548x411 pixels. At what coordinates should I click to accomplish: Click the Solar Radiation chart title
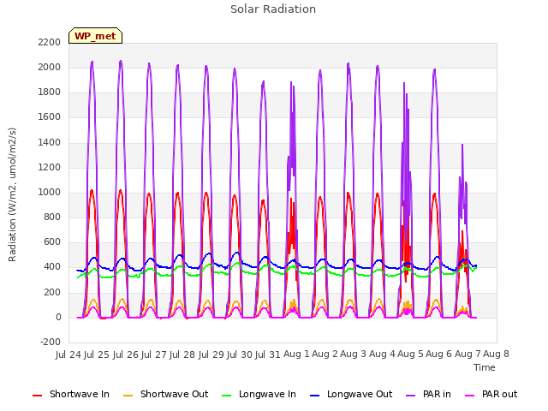(273, 9)
